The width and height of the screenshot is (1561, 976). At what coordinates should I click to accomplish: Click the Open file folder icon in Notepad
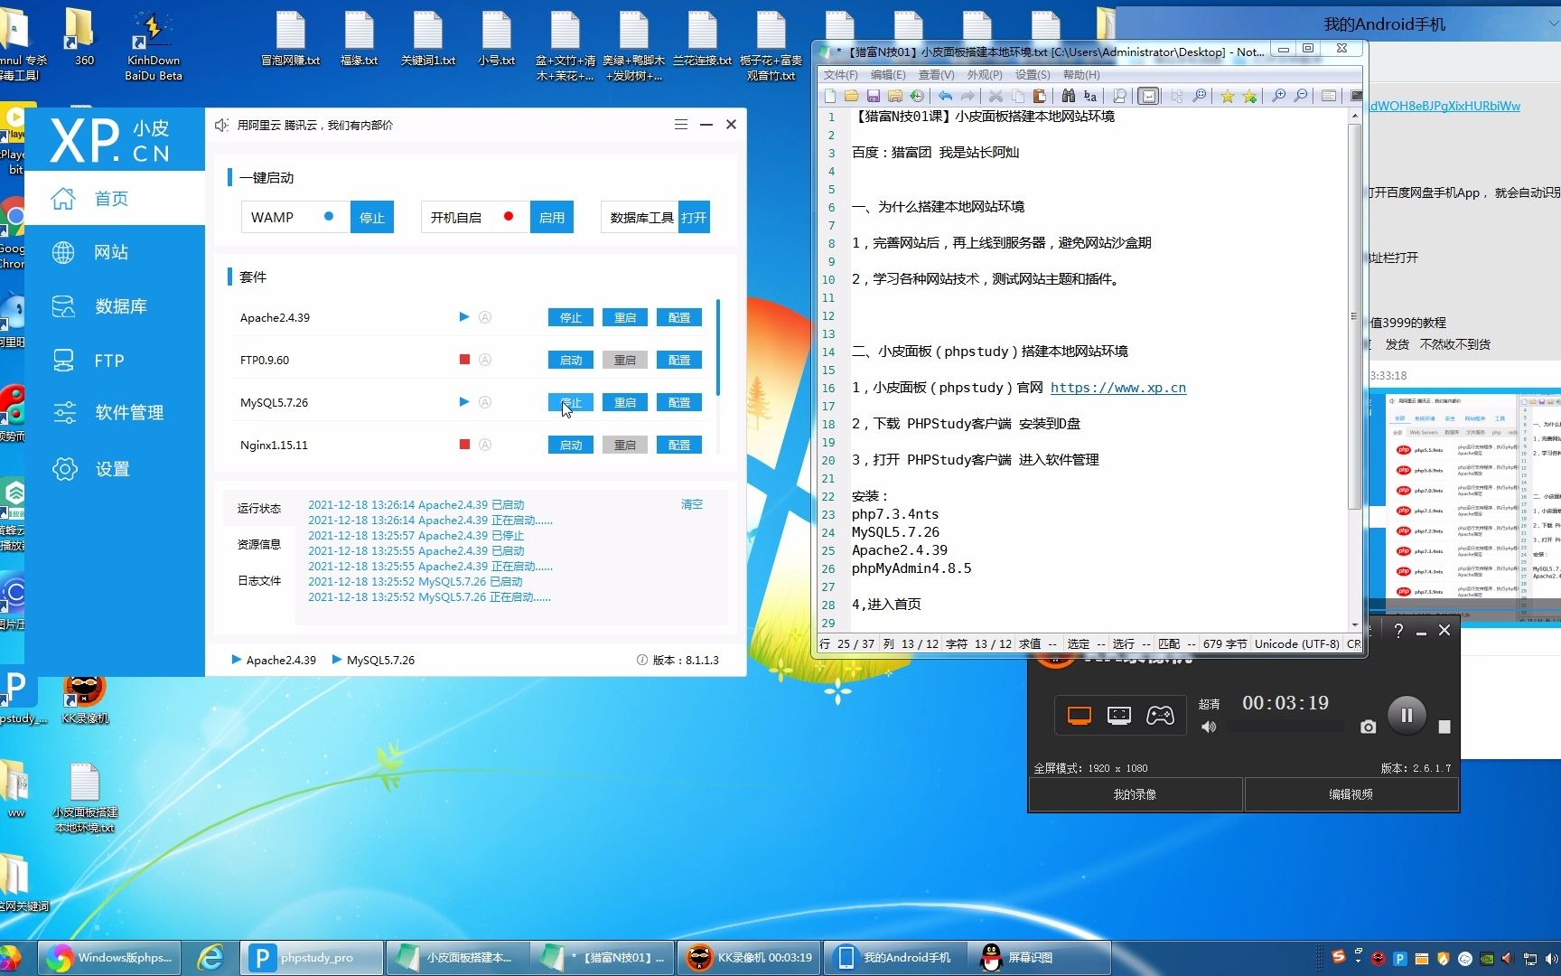(852, 96)
